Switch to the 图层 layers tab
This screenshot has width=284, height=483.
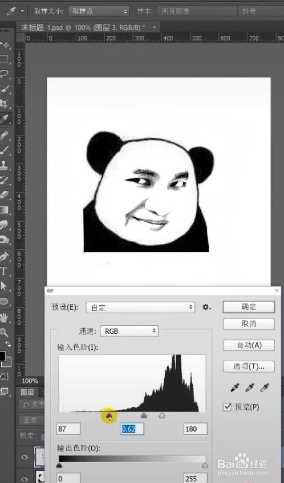[27, 392]
